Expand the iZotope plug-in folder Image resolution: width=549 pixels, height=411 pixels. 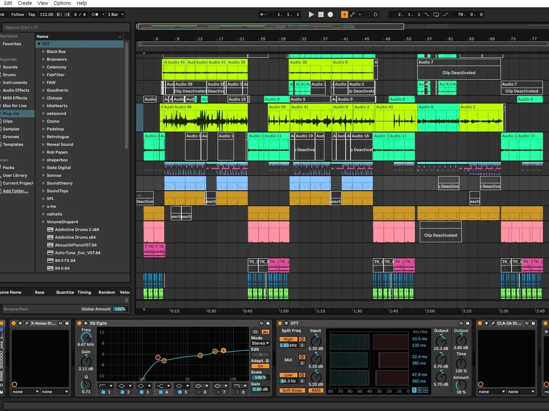[x=44, y=98]
